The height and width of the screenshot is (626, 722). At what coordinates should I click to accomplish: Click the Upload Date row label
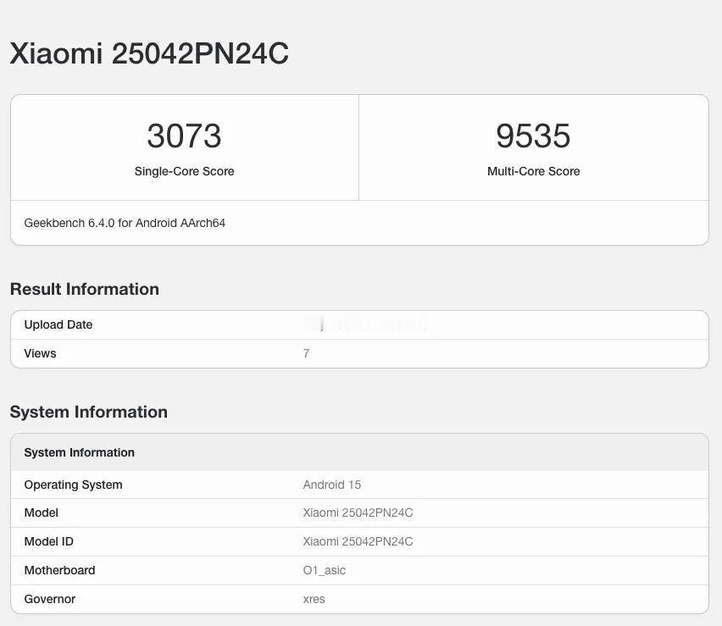click(x=58, y=324)
